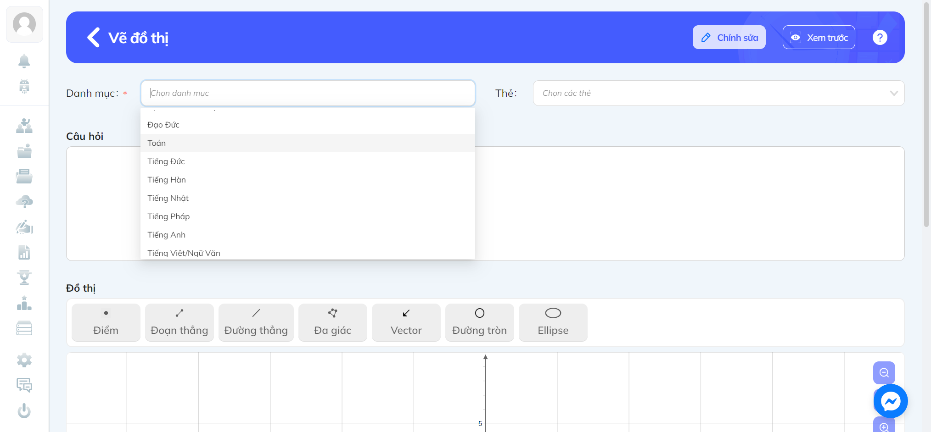Select the Điểm point tool

[x=106, y=322]
